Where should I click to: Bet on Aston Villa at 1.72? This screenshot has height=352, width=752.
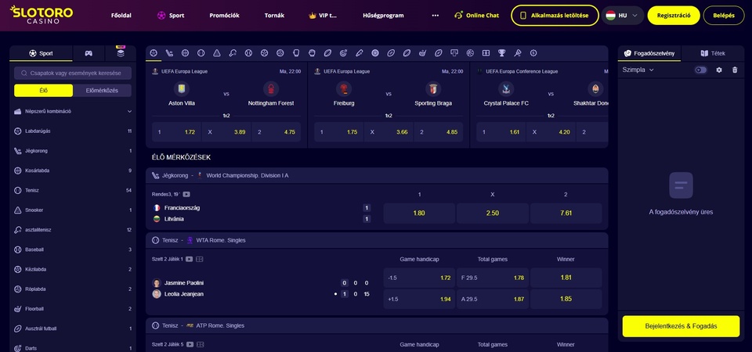click(x=176, y=131)
